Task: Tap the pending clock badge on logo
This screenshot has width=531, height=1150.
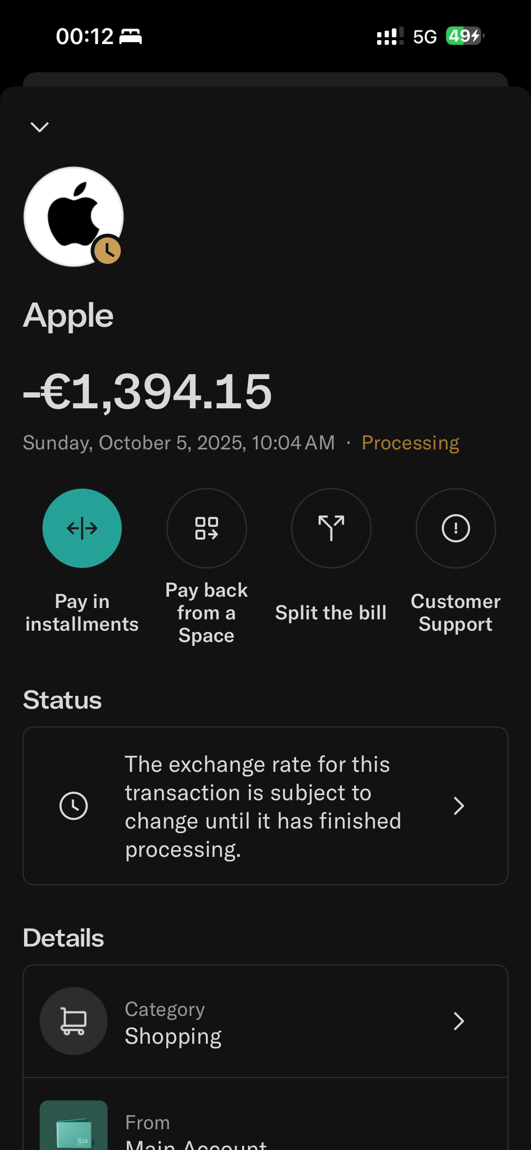Action: click(x=108, y=251)
